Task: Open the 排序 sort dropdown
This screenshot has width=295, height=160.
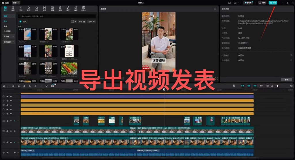Action: click(82, 22)
